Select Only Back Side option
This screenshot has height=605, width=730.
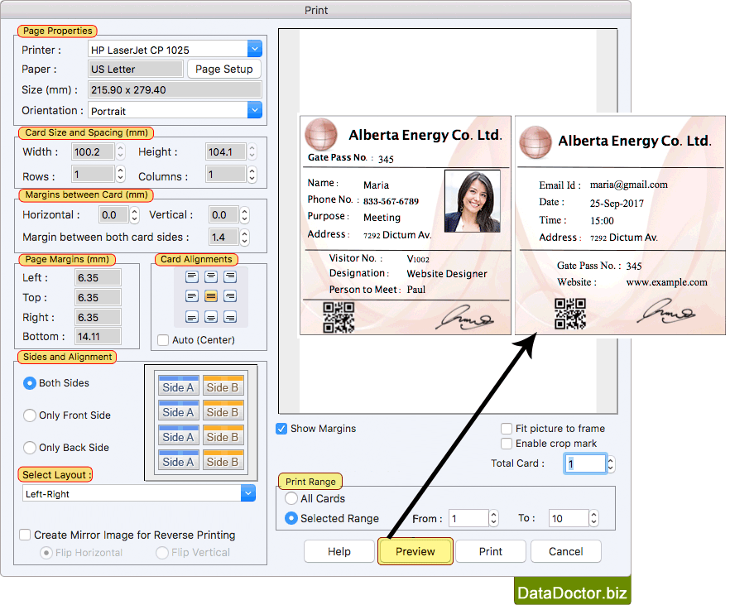click(29, 448)
